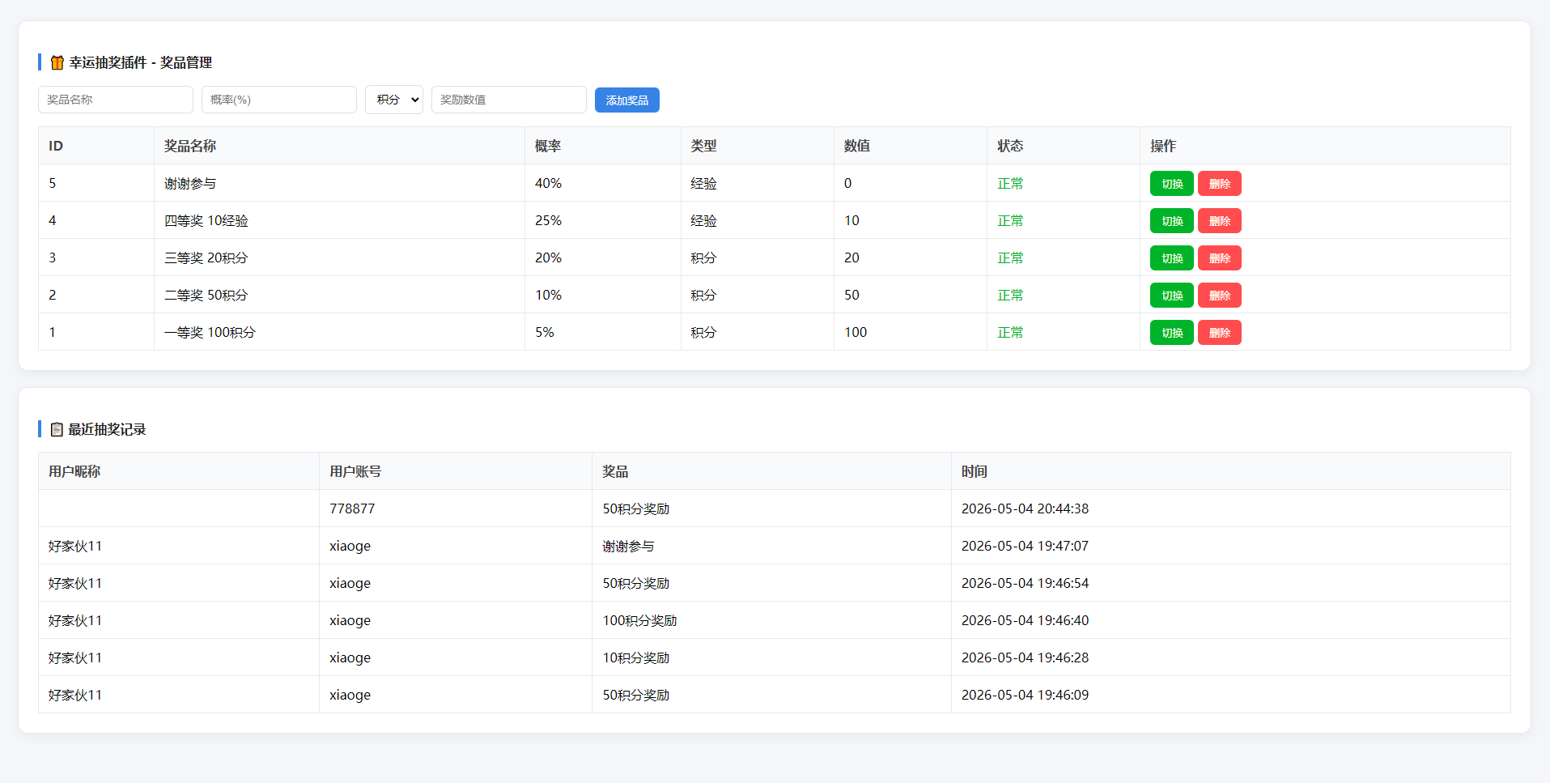
Task: Click the 25% probability cell
Action: pyautogui.click(x=603, y=220)
